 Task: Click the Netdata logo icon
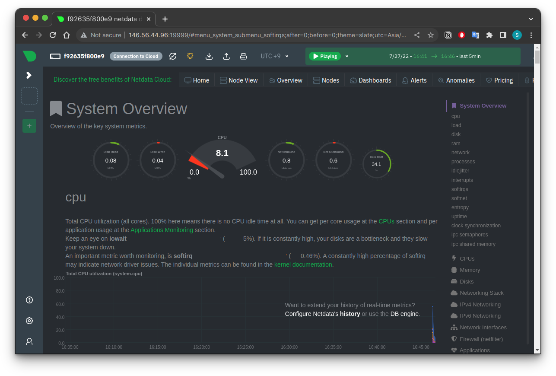pos(29,56)
